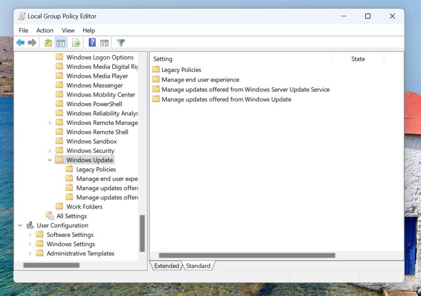
Task: Open Help via blue question mark icon
Action: 92,42
